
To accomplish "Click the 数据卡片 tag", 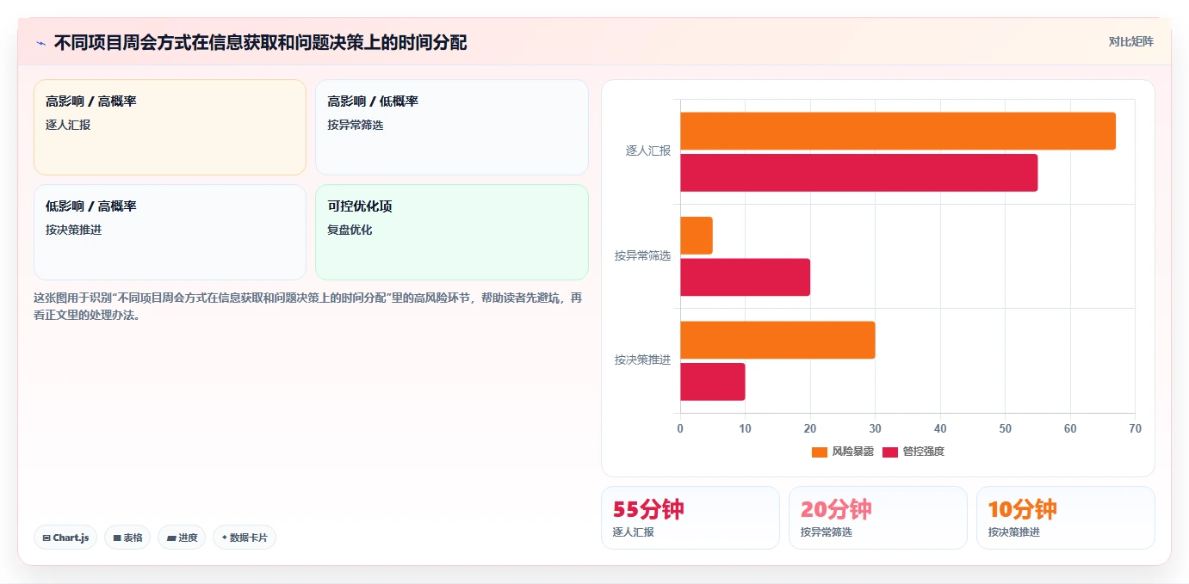I will click(x=245, y=538).
